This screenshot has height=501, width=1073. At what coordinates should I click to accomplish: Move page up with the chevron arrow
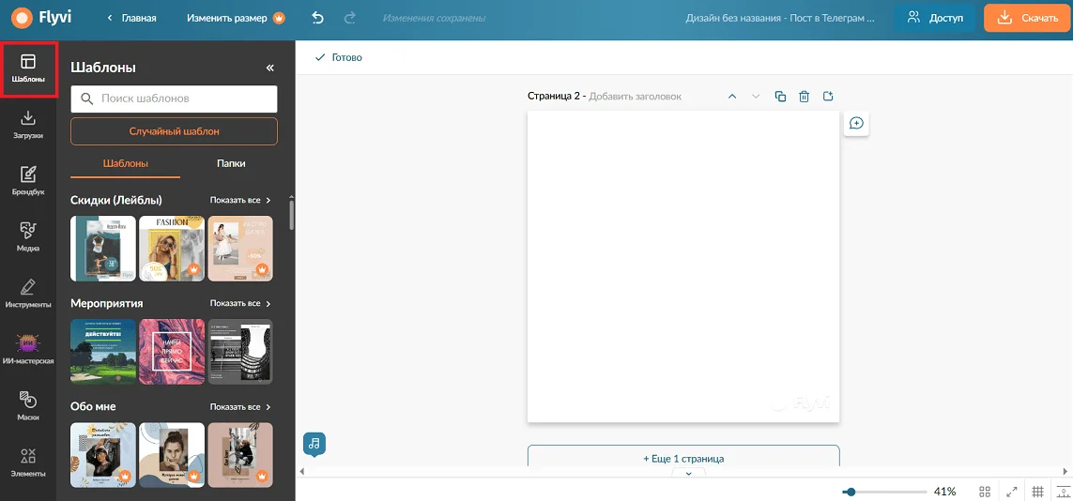pos(732,97)
